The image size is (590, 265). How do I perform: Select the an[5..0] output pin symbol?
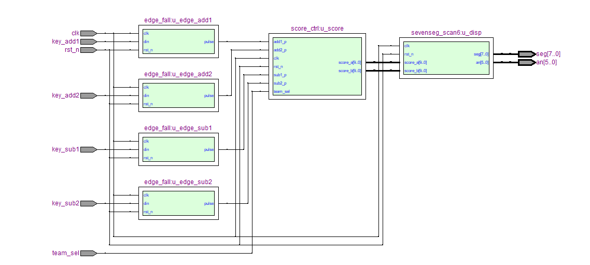click(x=527, y=62)
